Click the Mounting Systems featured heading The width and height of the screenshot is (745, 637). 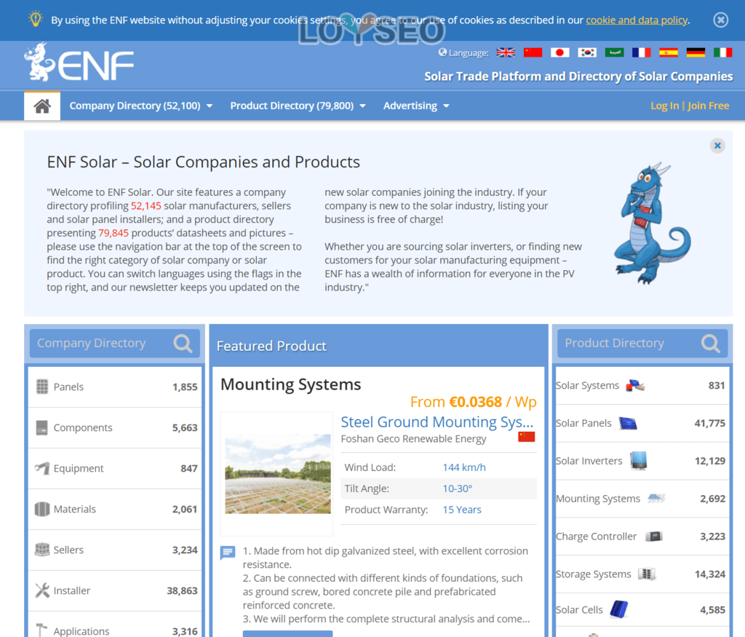(x=291, y=384)
